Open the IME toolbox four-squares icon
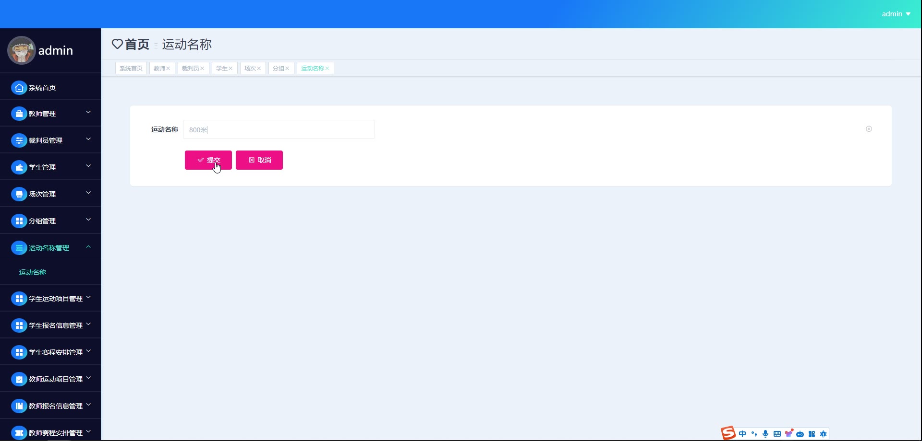 pos(812,434)
